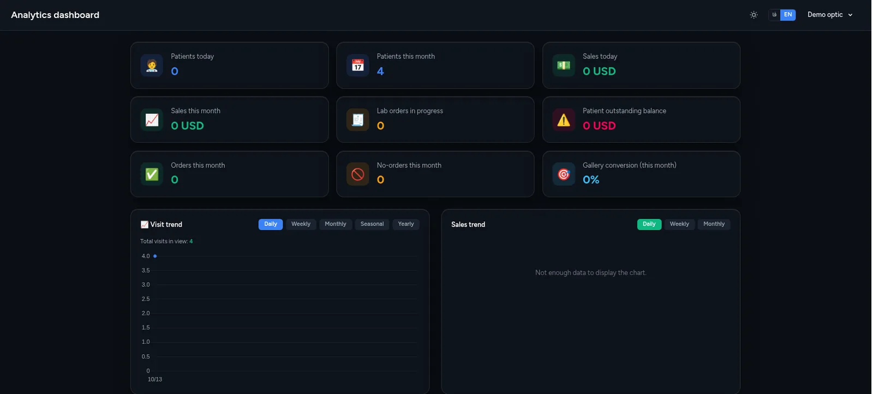The width and height of the screenshot is (873, 394).
Task: Click the outstanding balance warning icon
Action: [x=564, y=120]
